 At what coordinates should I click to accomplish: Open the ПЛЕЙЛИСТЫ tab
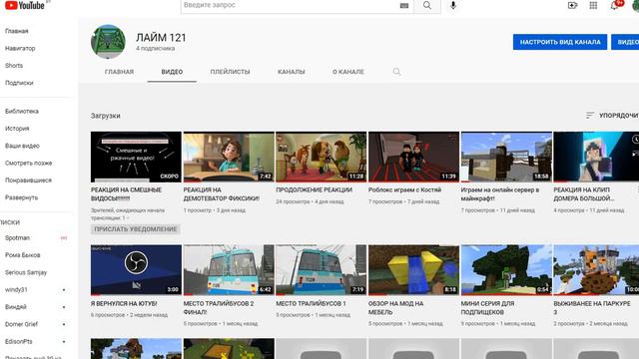click(x=231, y=72)
